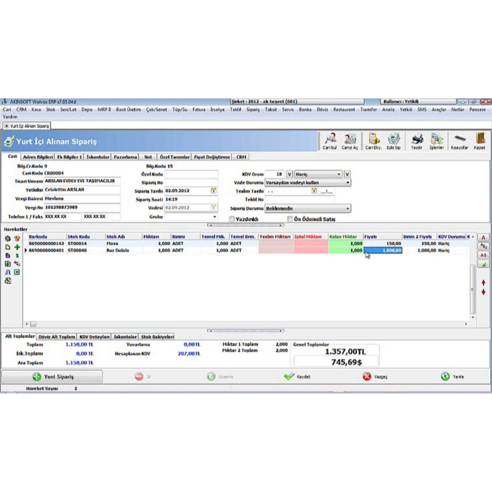Open the Sipariş Durumu Beklemede dropdown
The width and height of the screenshot is (492, 492).
348,208
